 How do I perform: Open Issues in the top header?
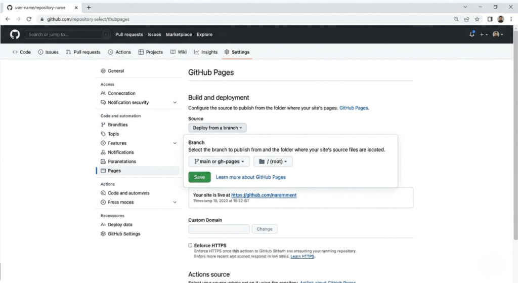pos(154,34)
